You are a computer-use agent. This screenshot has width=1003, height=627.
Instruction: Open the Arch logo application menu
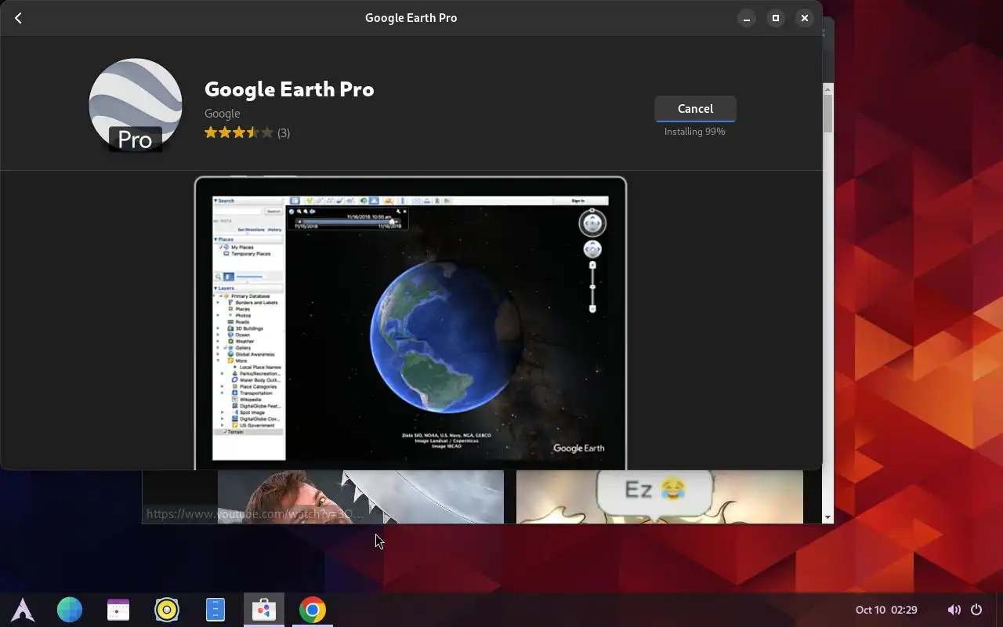(23, 610)
